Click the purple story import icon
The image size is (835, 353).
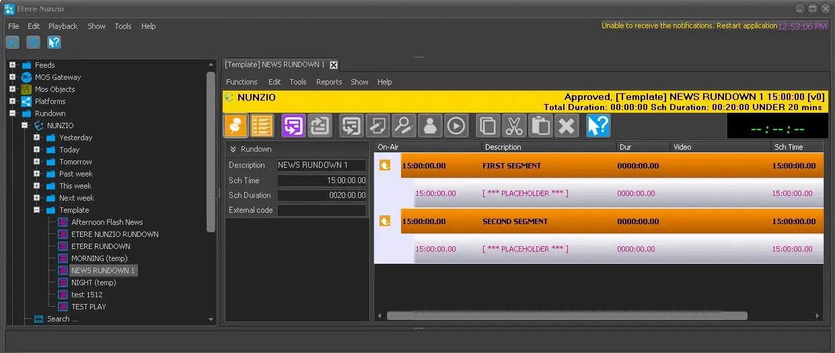tap(293, 125)
